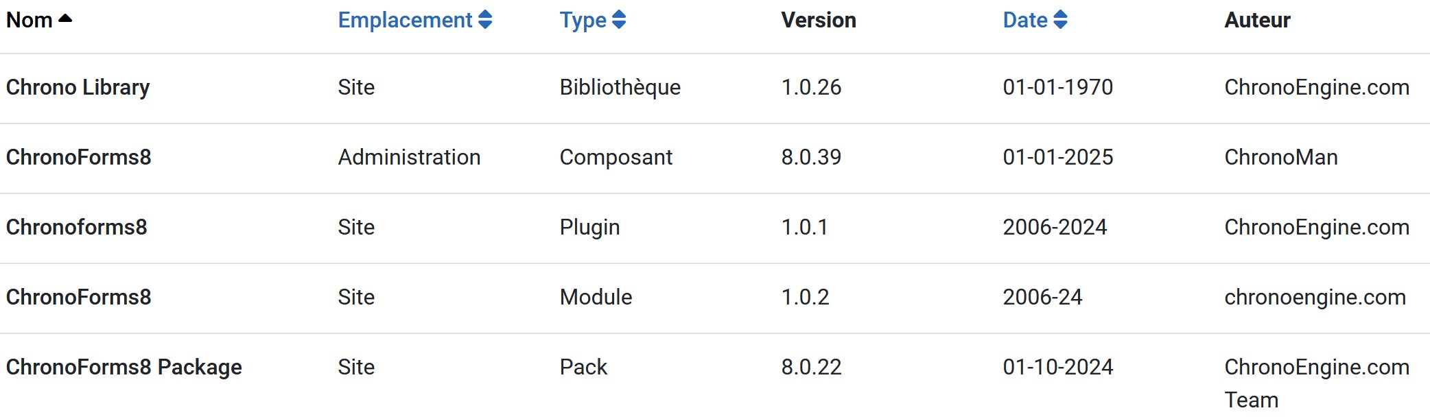This screenshot has height=417, width=1430.
Task: Click ChronoForms8 component name in Administration row
Action: pyautogui.click(x=78, y=157)
